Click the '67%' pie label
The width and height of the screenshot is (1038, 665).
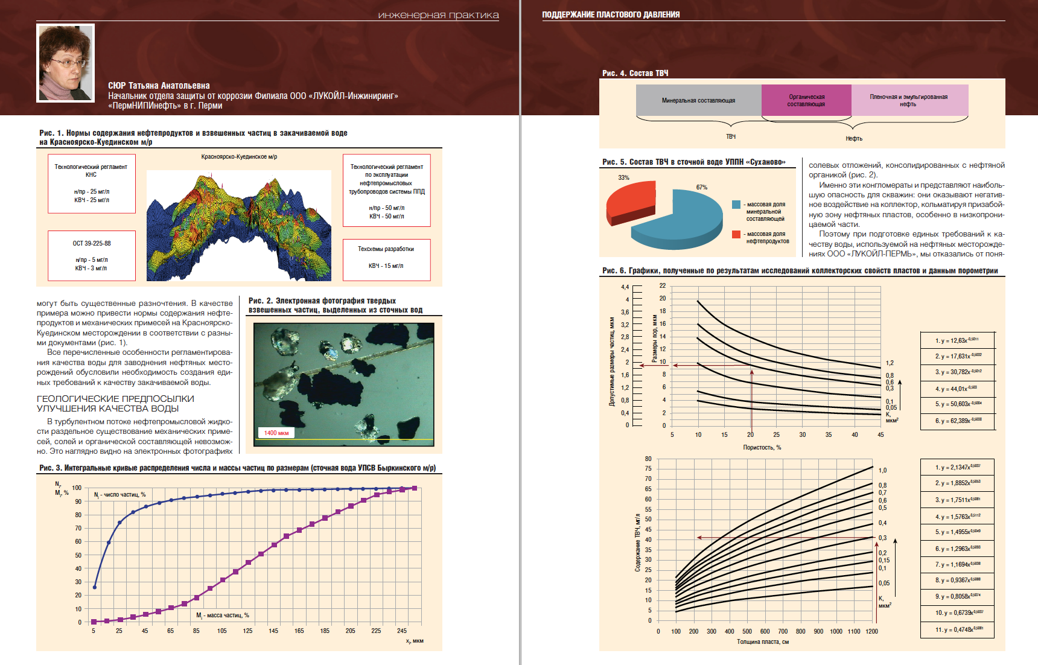702,187
